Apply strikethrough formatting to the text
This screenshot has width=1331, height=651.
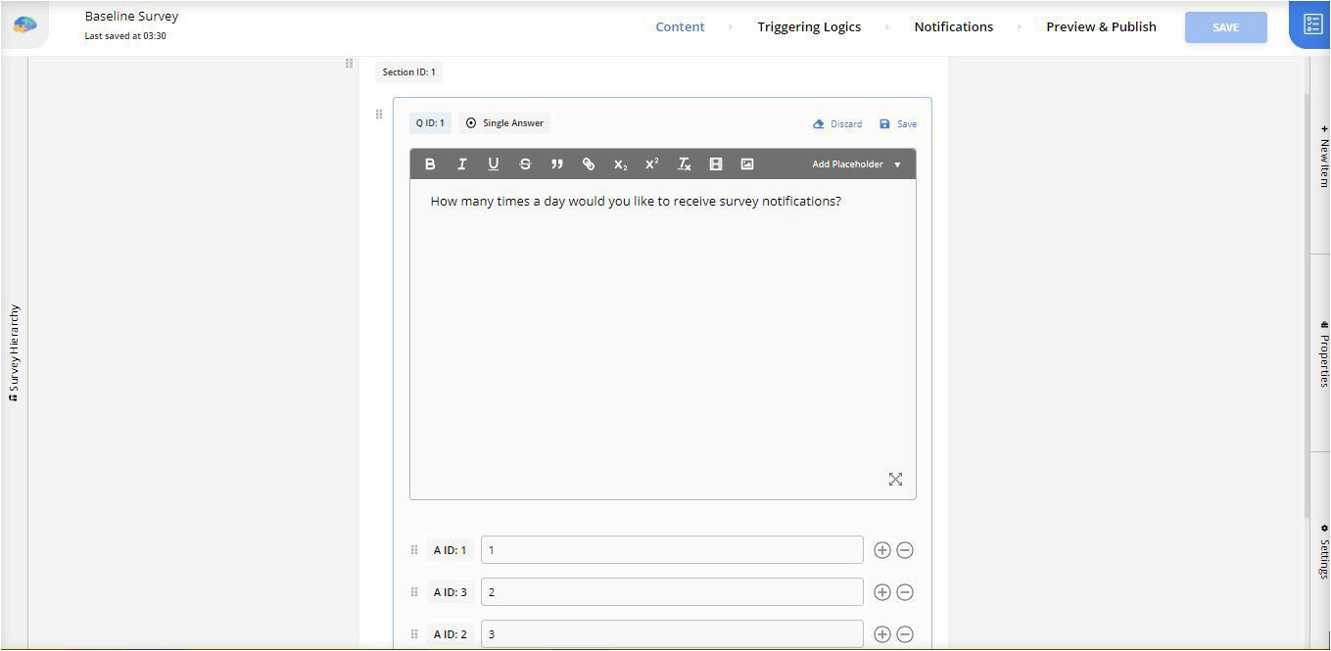pyautogui.click(x=525, y=164)
